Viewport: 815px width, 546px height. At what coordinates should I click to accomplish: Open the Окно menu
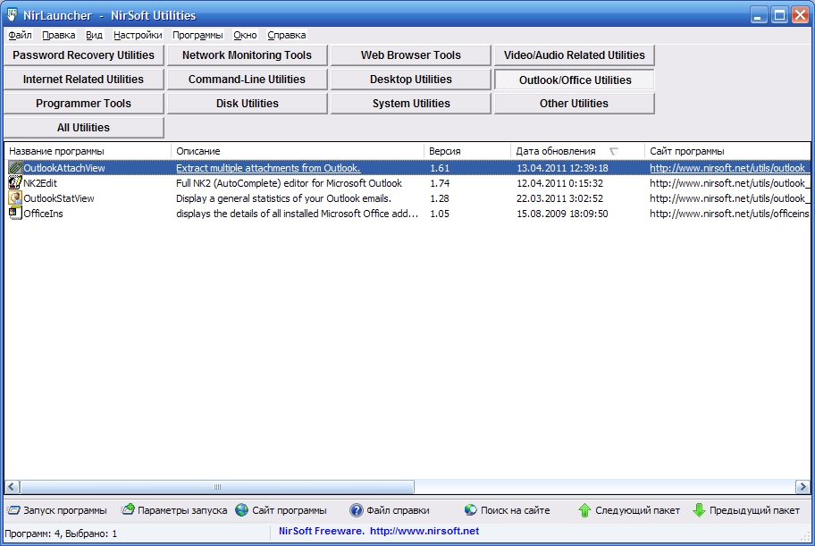pos(245,35)
